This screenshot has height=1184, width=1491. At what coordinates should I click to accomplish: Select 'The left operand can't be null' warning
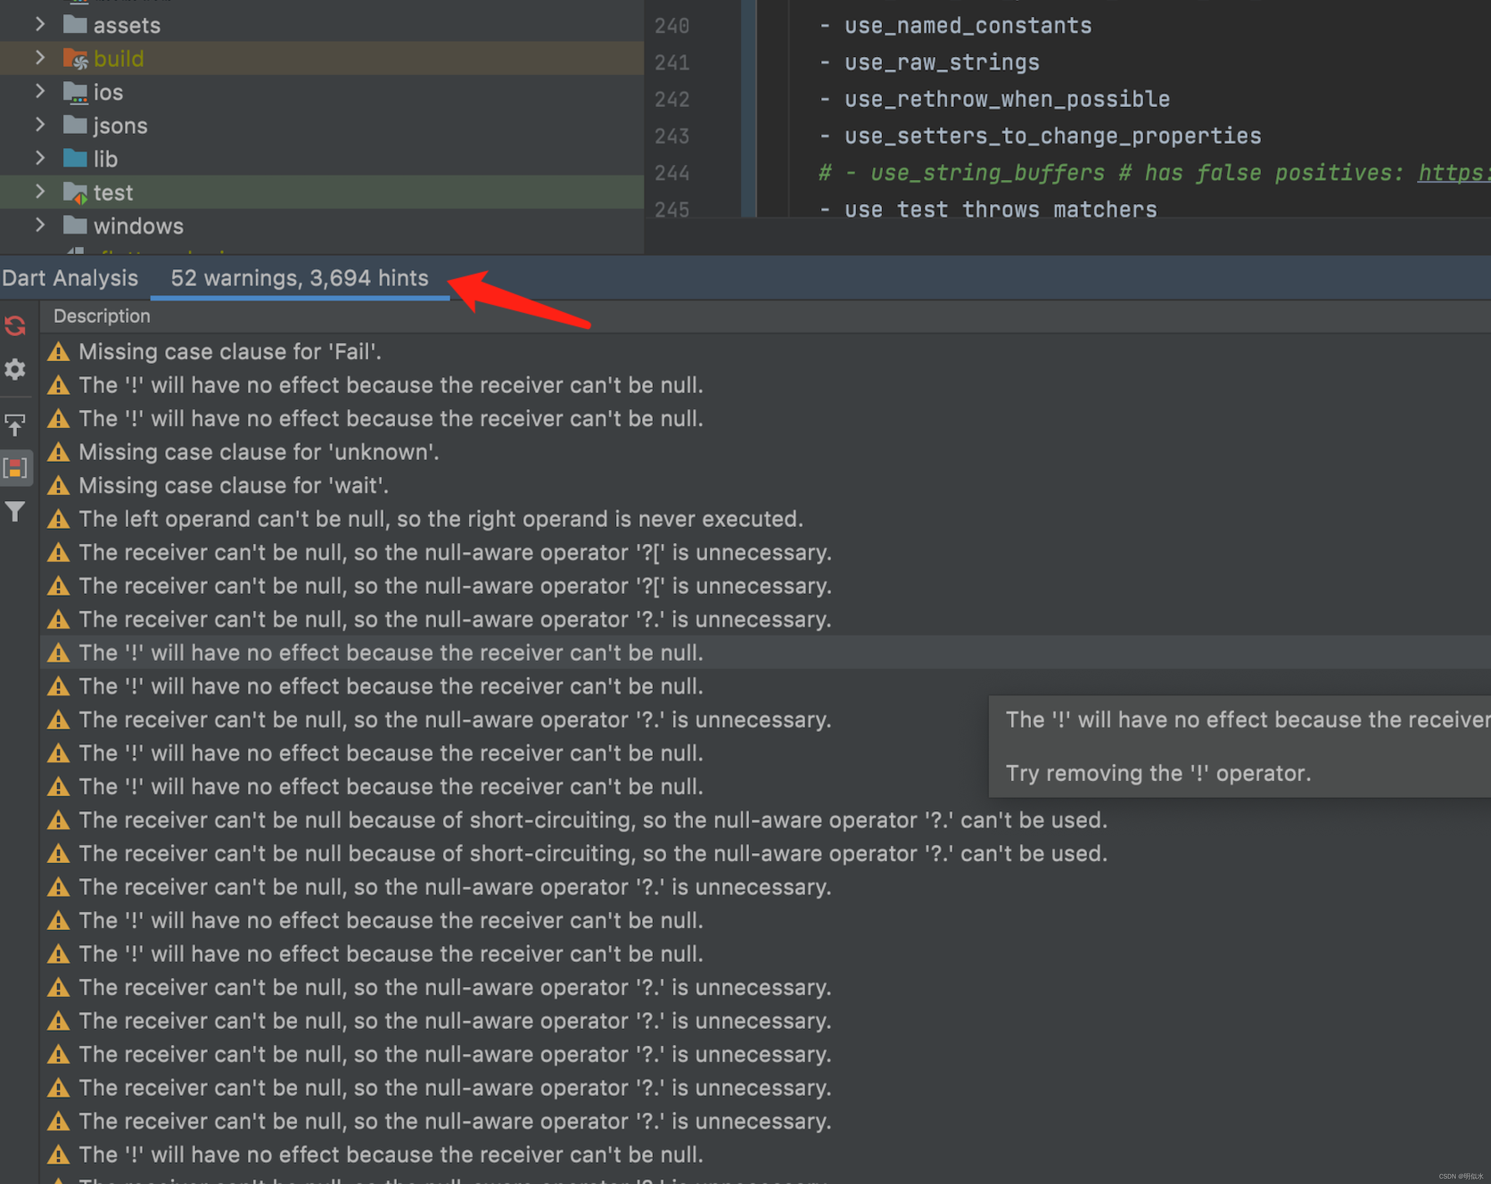441,519
